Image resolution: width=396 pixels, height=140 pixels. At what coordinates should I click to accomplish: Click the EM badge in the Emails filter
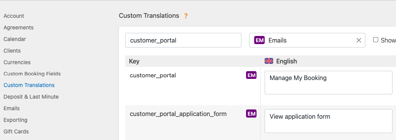coord(259,40)
